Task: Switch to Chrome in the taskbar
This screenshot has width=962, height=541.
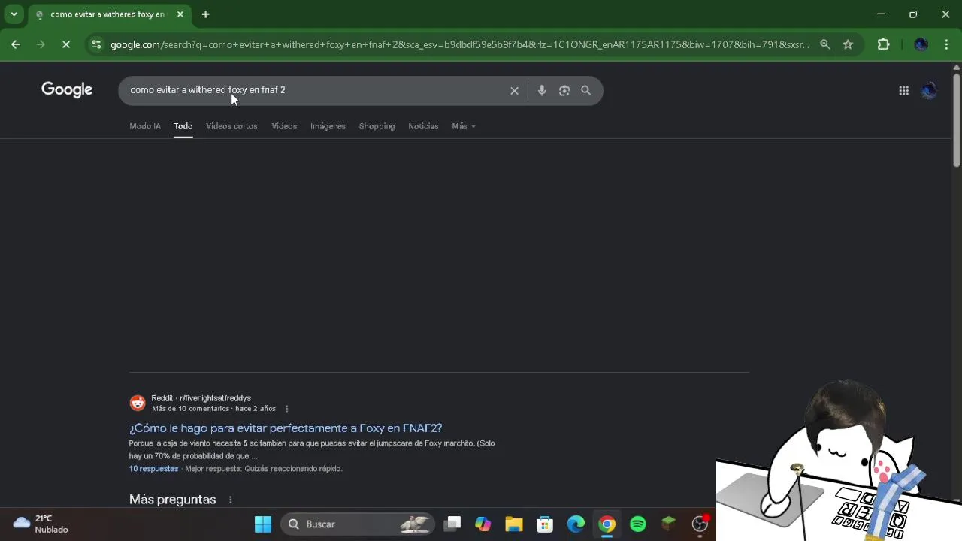Action: click(x=607, y=524)
